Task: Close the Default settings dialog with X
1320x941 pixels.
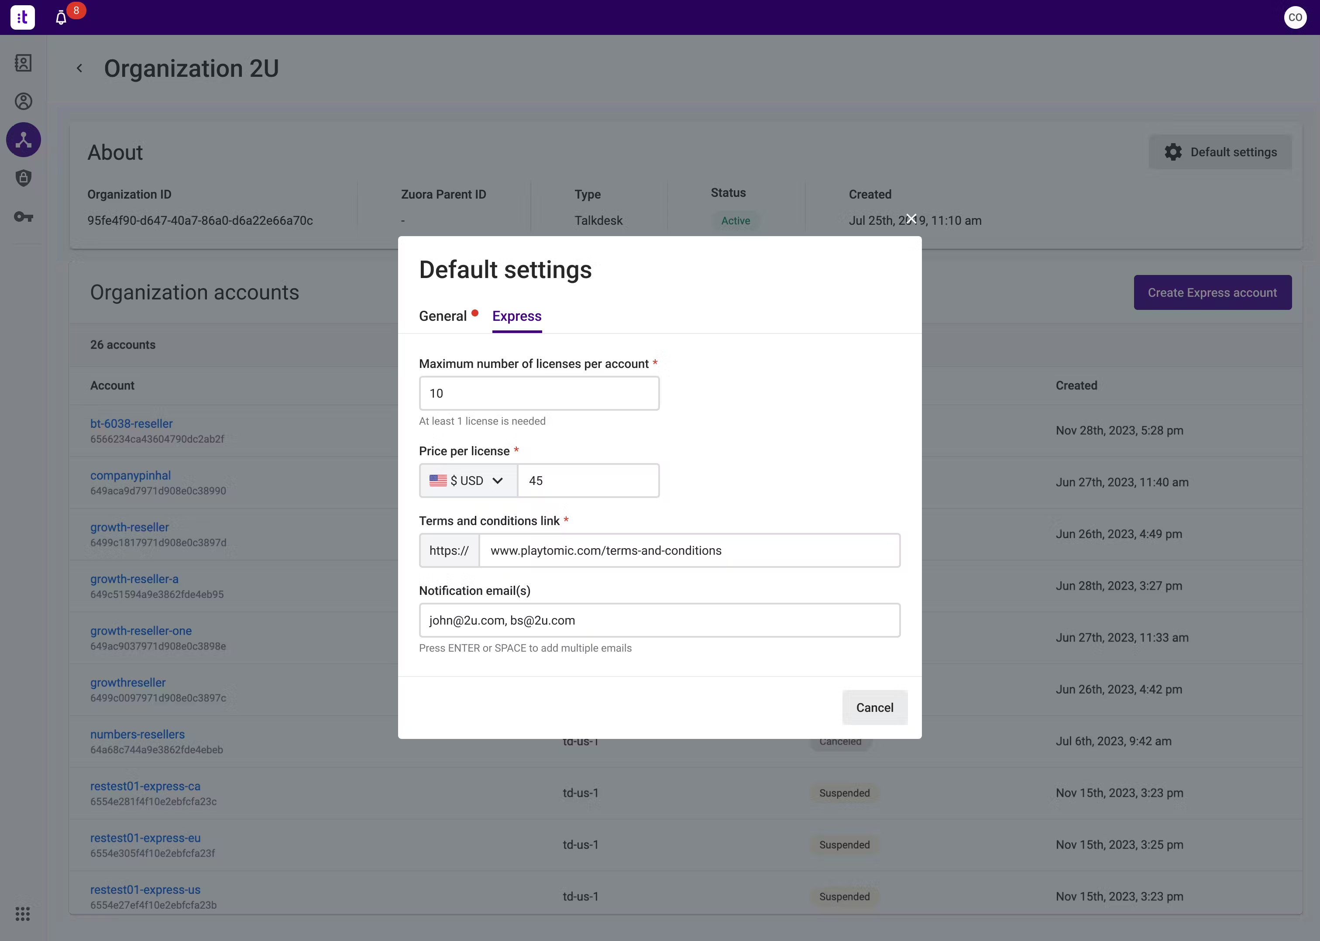Action: click(x=911, y=219)
